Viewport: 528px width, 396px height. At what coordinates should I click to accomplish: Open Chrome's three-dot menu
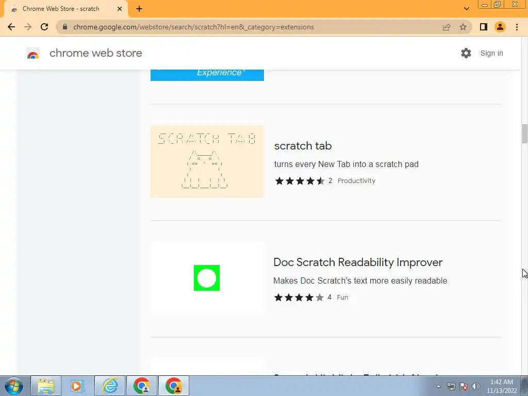tap(517, 27)
